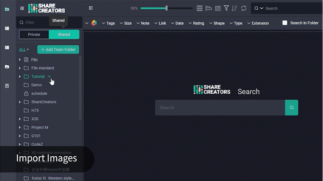Open the ALL dropdown

(24, 49)
